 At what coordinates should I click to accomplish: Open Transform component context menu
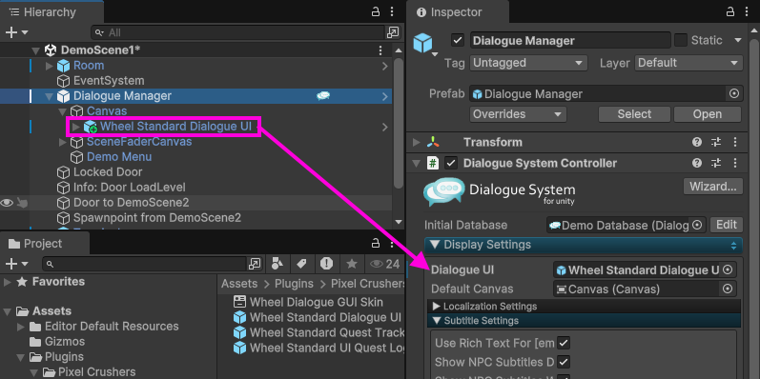(735, 142)
